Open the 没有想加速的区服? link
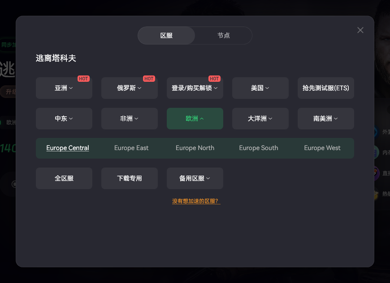 pos(196,201)
